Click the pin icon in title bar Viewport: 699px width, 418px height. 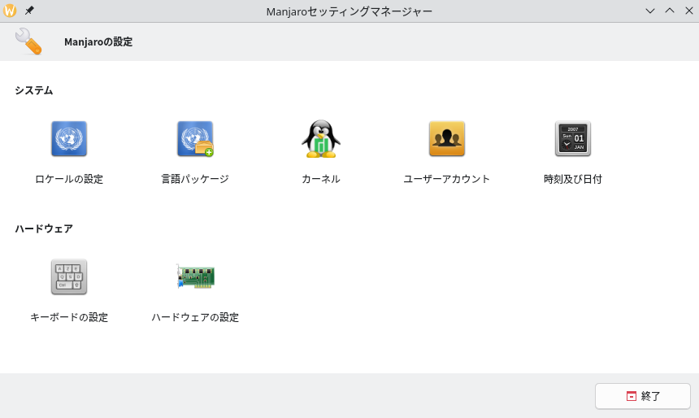tap(29, 11)
